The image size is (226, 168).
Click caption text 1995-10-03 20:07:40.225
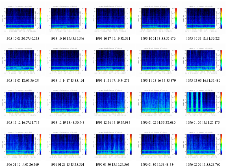click(x=22, y=39)
